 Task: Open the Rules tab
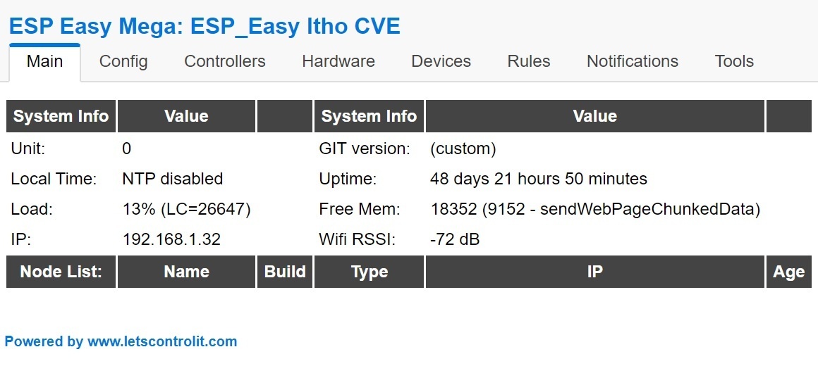pos(528,62)
